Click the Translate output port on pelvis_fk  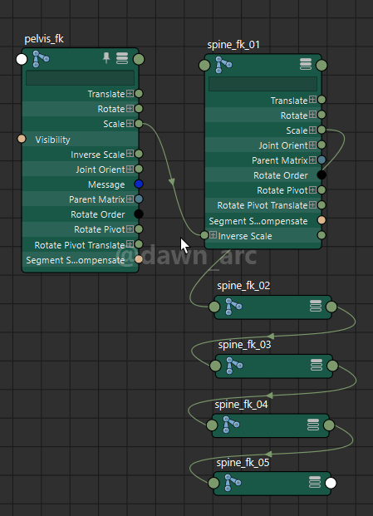(139, 93)
